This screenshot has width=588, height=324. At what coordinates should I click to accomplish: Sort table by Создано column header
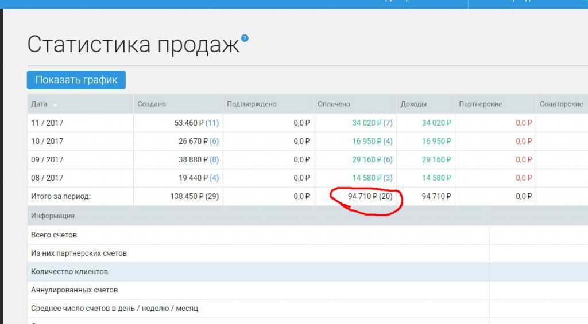point(152,104)
